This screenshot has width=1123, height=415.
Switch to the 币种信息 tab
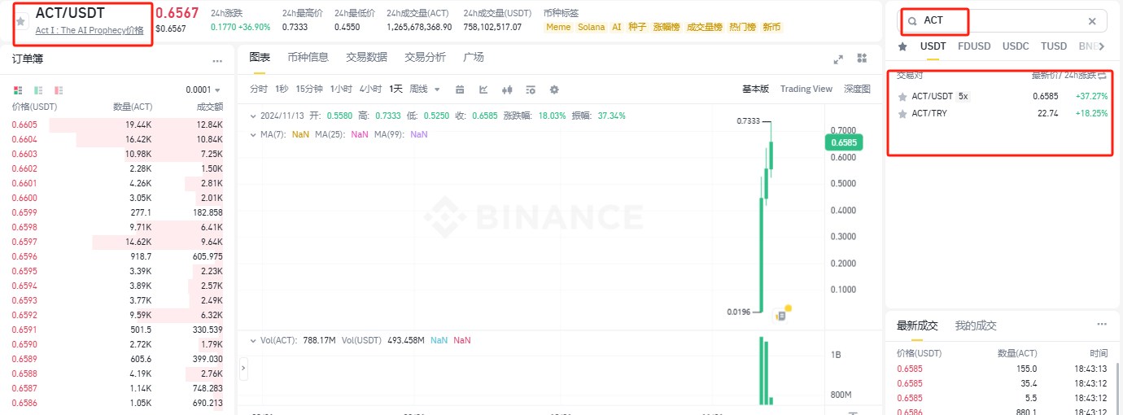pyautogui.click(x=308, y=57)
